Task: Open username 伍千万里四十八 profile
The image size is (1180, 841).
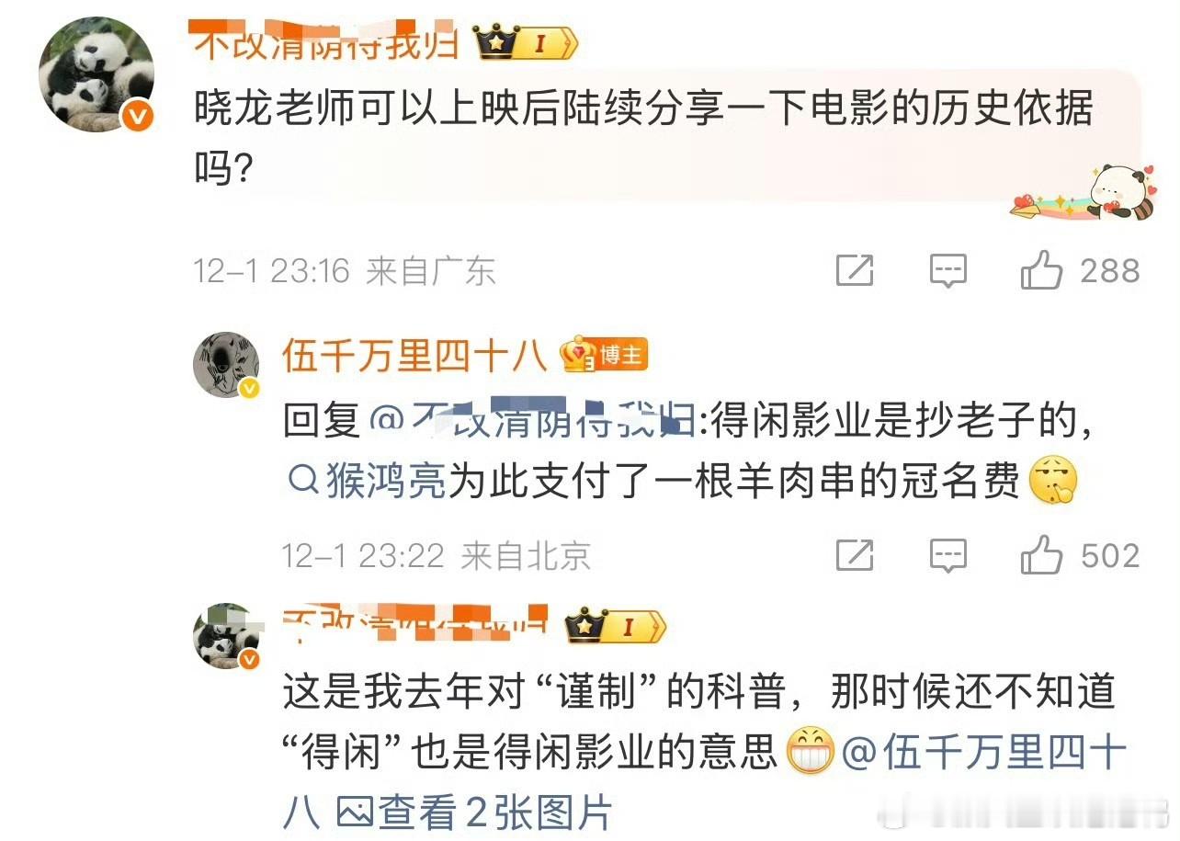Action: pos(414,356)
